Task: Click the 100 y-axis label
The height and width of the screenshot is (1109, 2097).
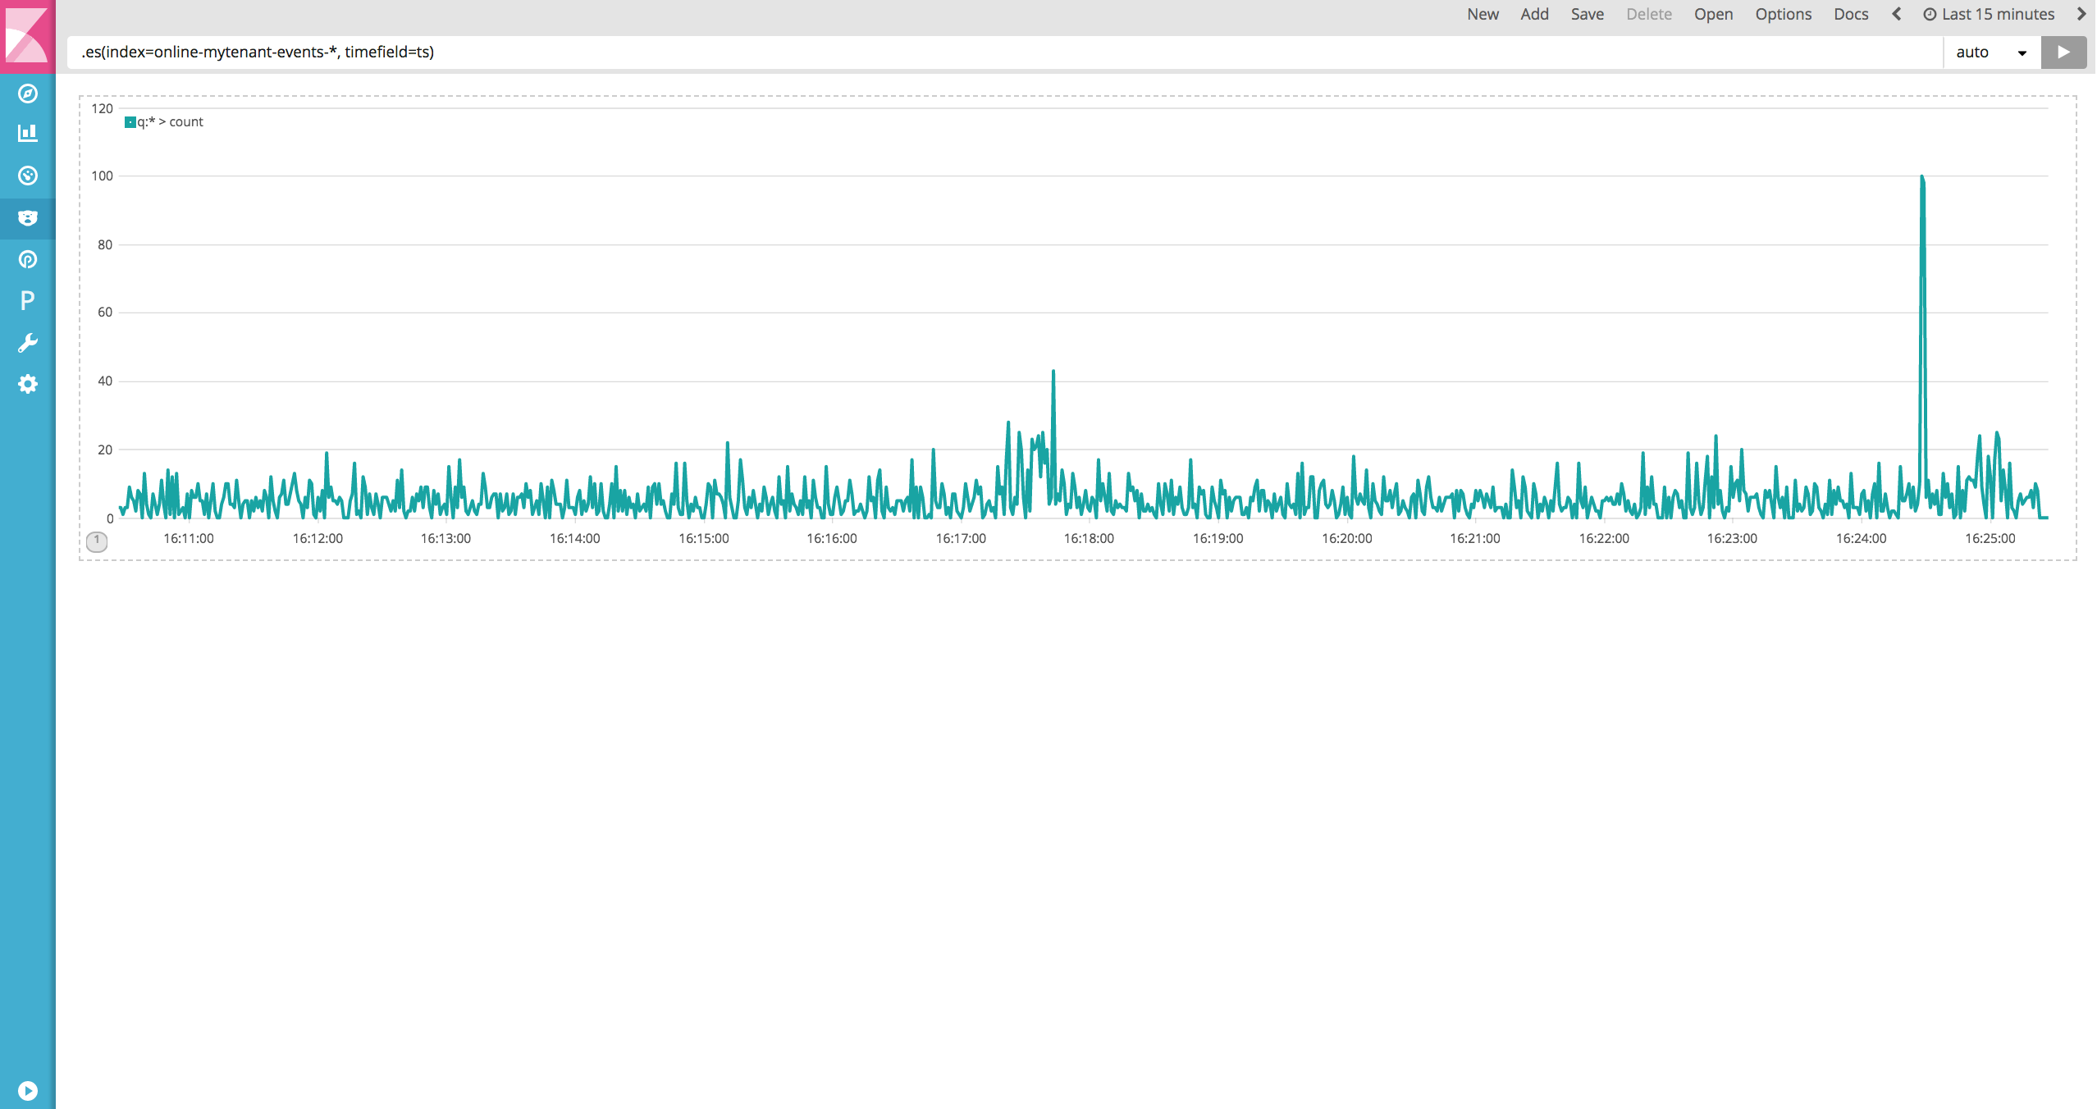Action: tap(103, 176)
